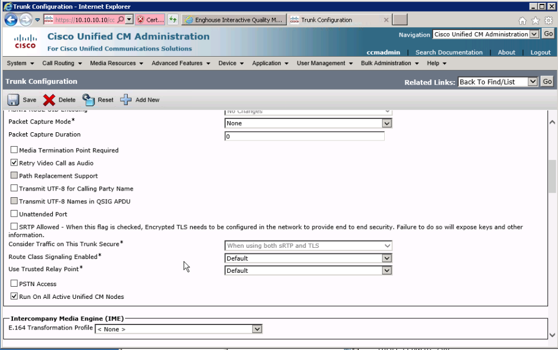558x350 pixels.
Task: Click the browser address URL field
Action: 85,20
